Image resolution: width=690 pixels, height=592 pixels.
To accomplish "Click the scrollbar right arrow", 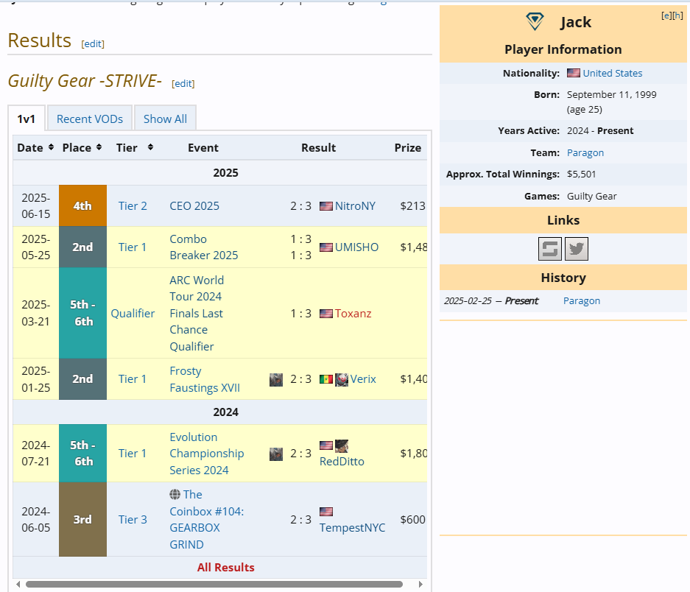I will [420, 584].
